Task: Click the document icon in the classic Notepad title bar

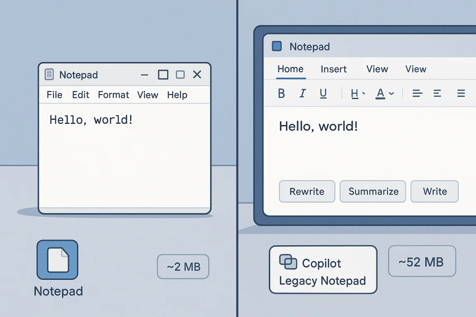Action: (x=49, y=74)
